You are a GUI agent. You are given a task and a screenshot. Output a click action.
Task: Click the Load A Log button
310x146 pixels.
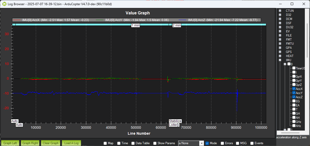point(71,143)
